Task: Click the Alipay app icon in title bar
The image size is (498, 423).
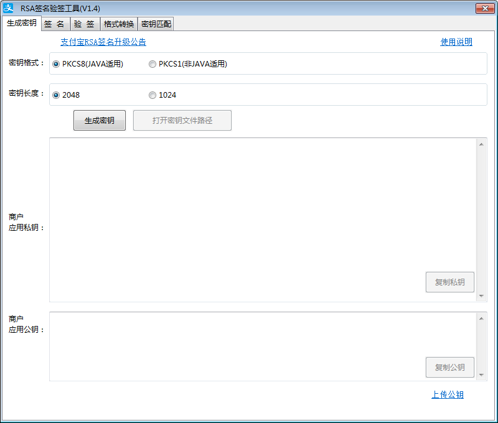Action: (x=9, y=8)
